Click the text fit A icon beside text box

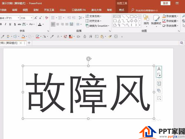pyautogui.click(x=159, y=69)
